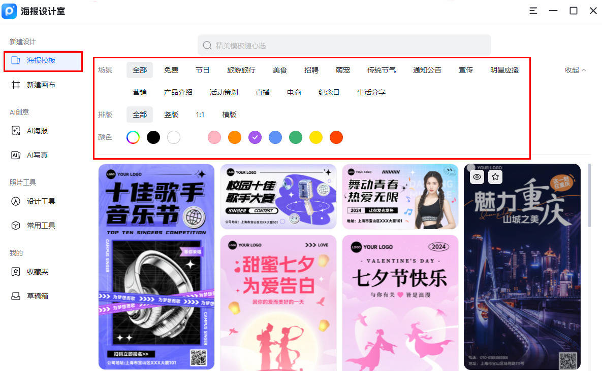Select the black color swatch
The image size is (602, 371).
tap(153, 137)
